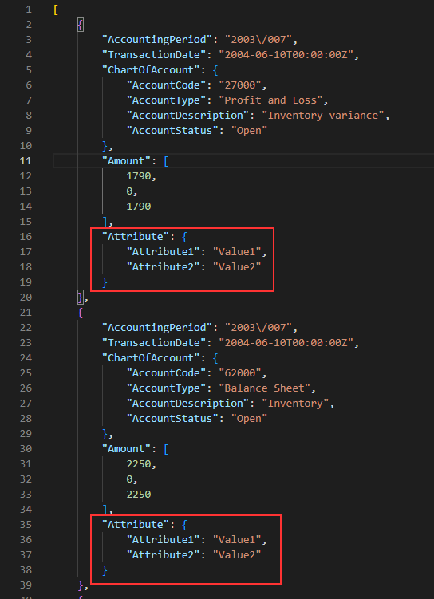Place the cursor on the "27000" account code value
The width and height of the screenshot is (434, 599).
point(240,85)
